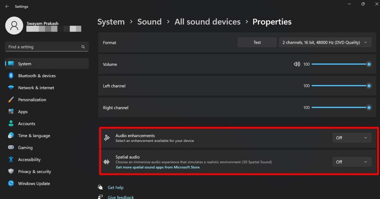Select Bluetooth & devices in the sidebar
The width and height of the screenshot is (380, 199).
[37, 76]
